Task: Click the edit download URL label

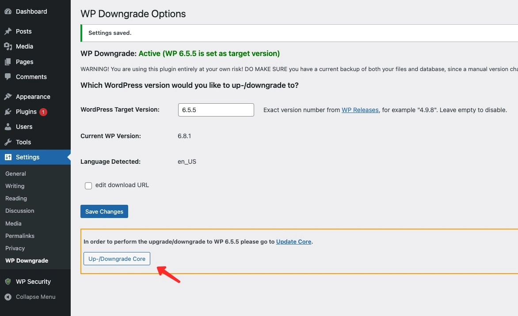Action: (122, 185)
